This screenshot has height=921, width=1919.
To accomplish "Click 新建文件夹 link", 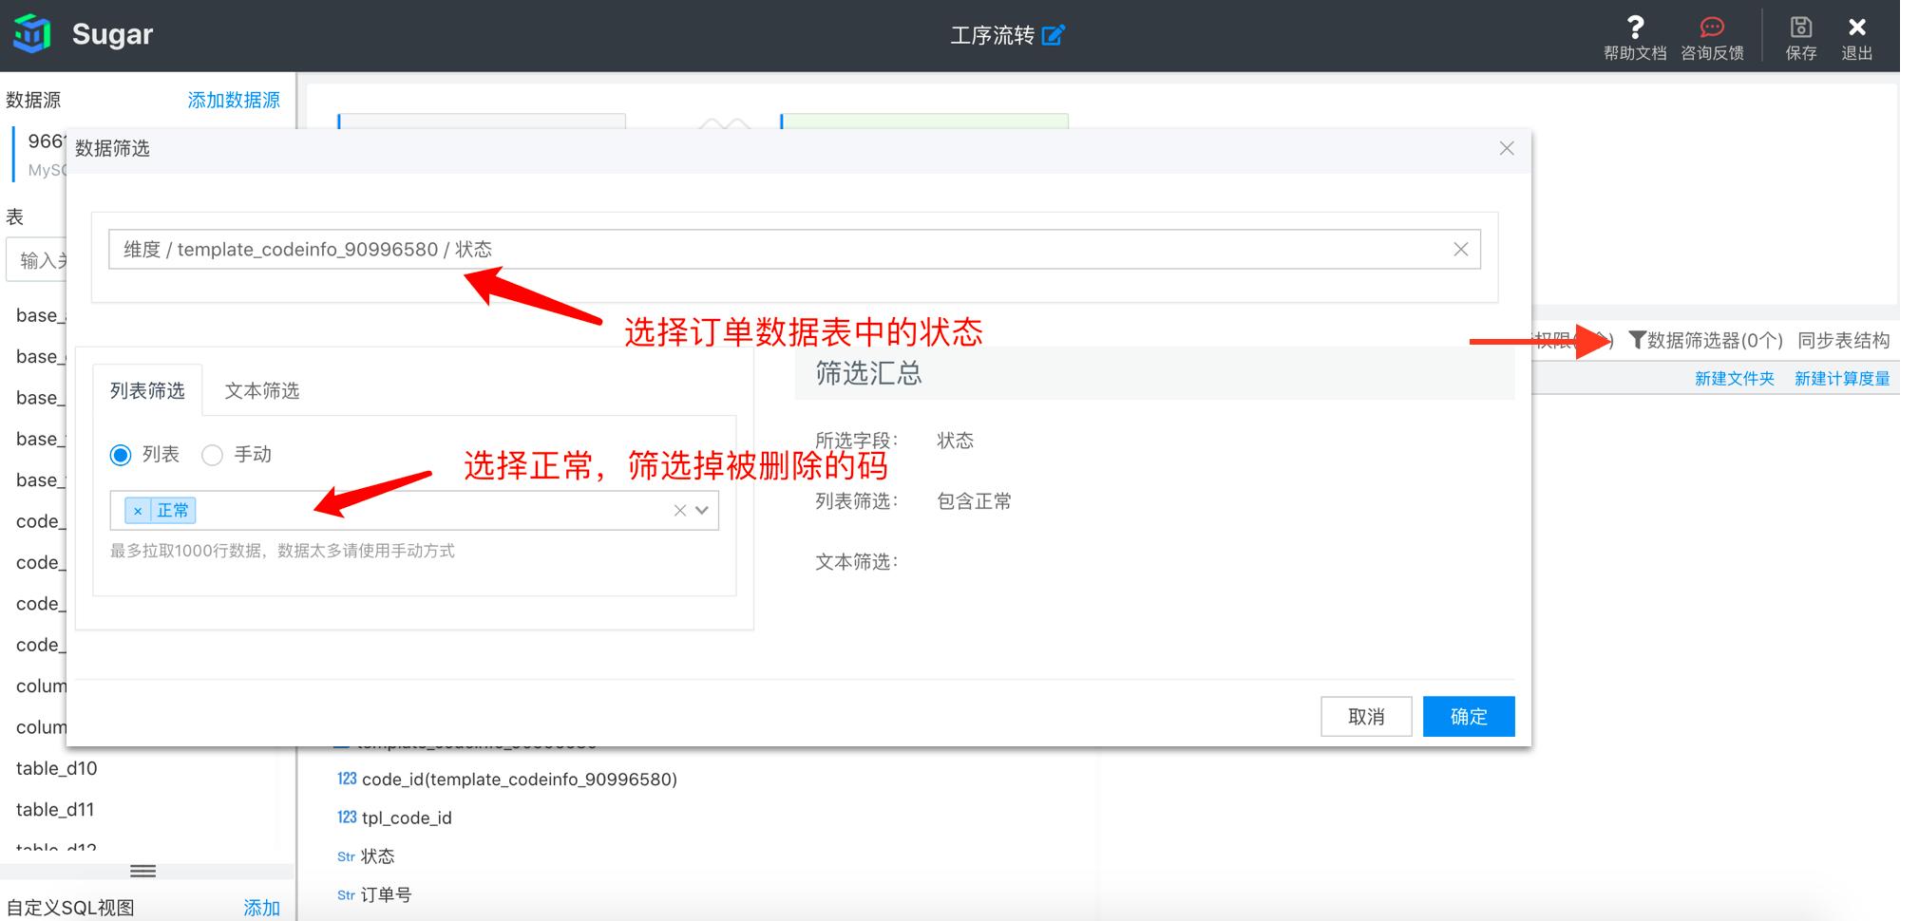I will [1735, 378].
